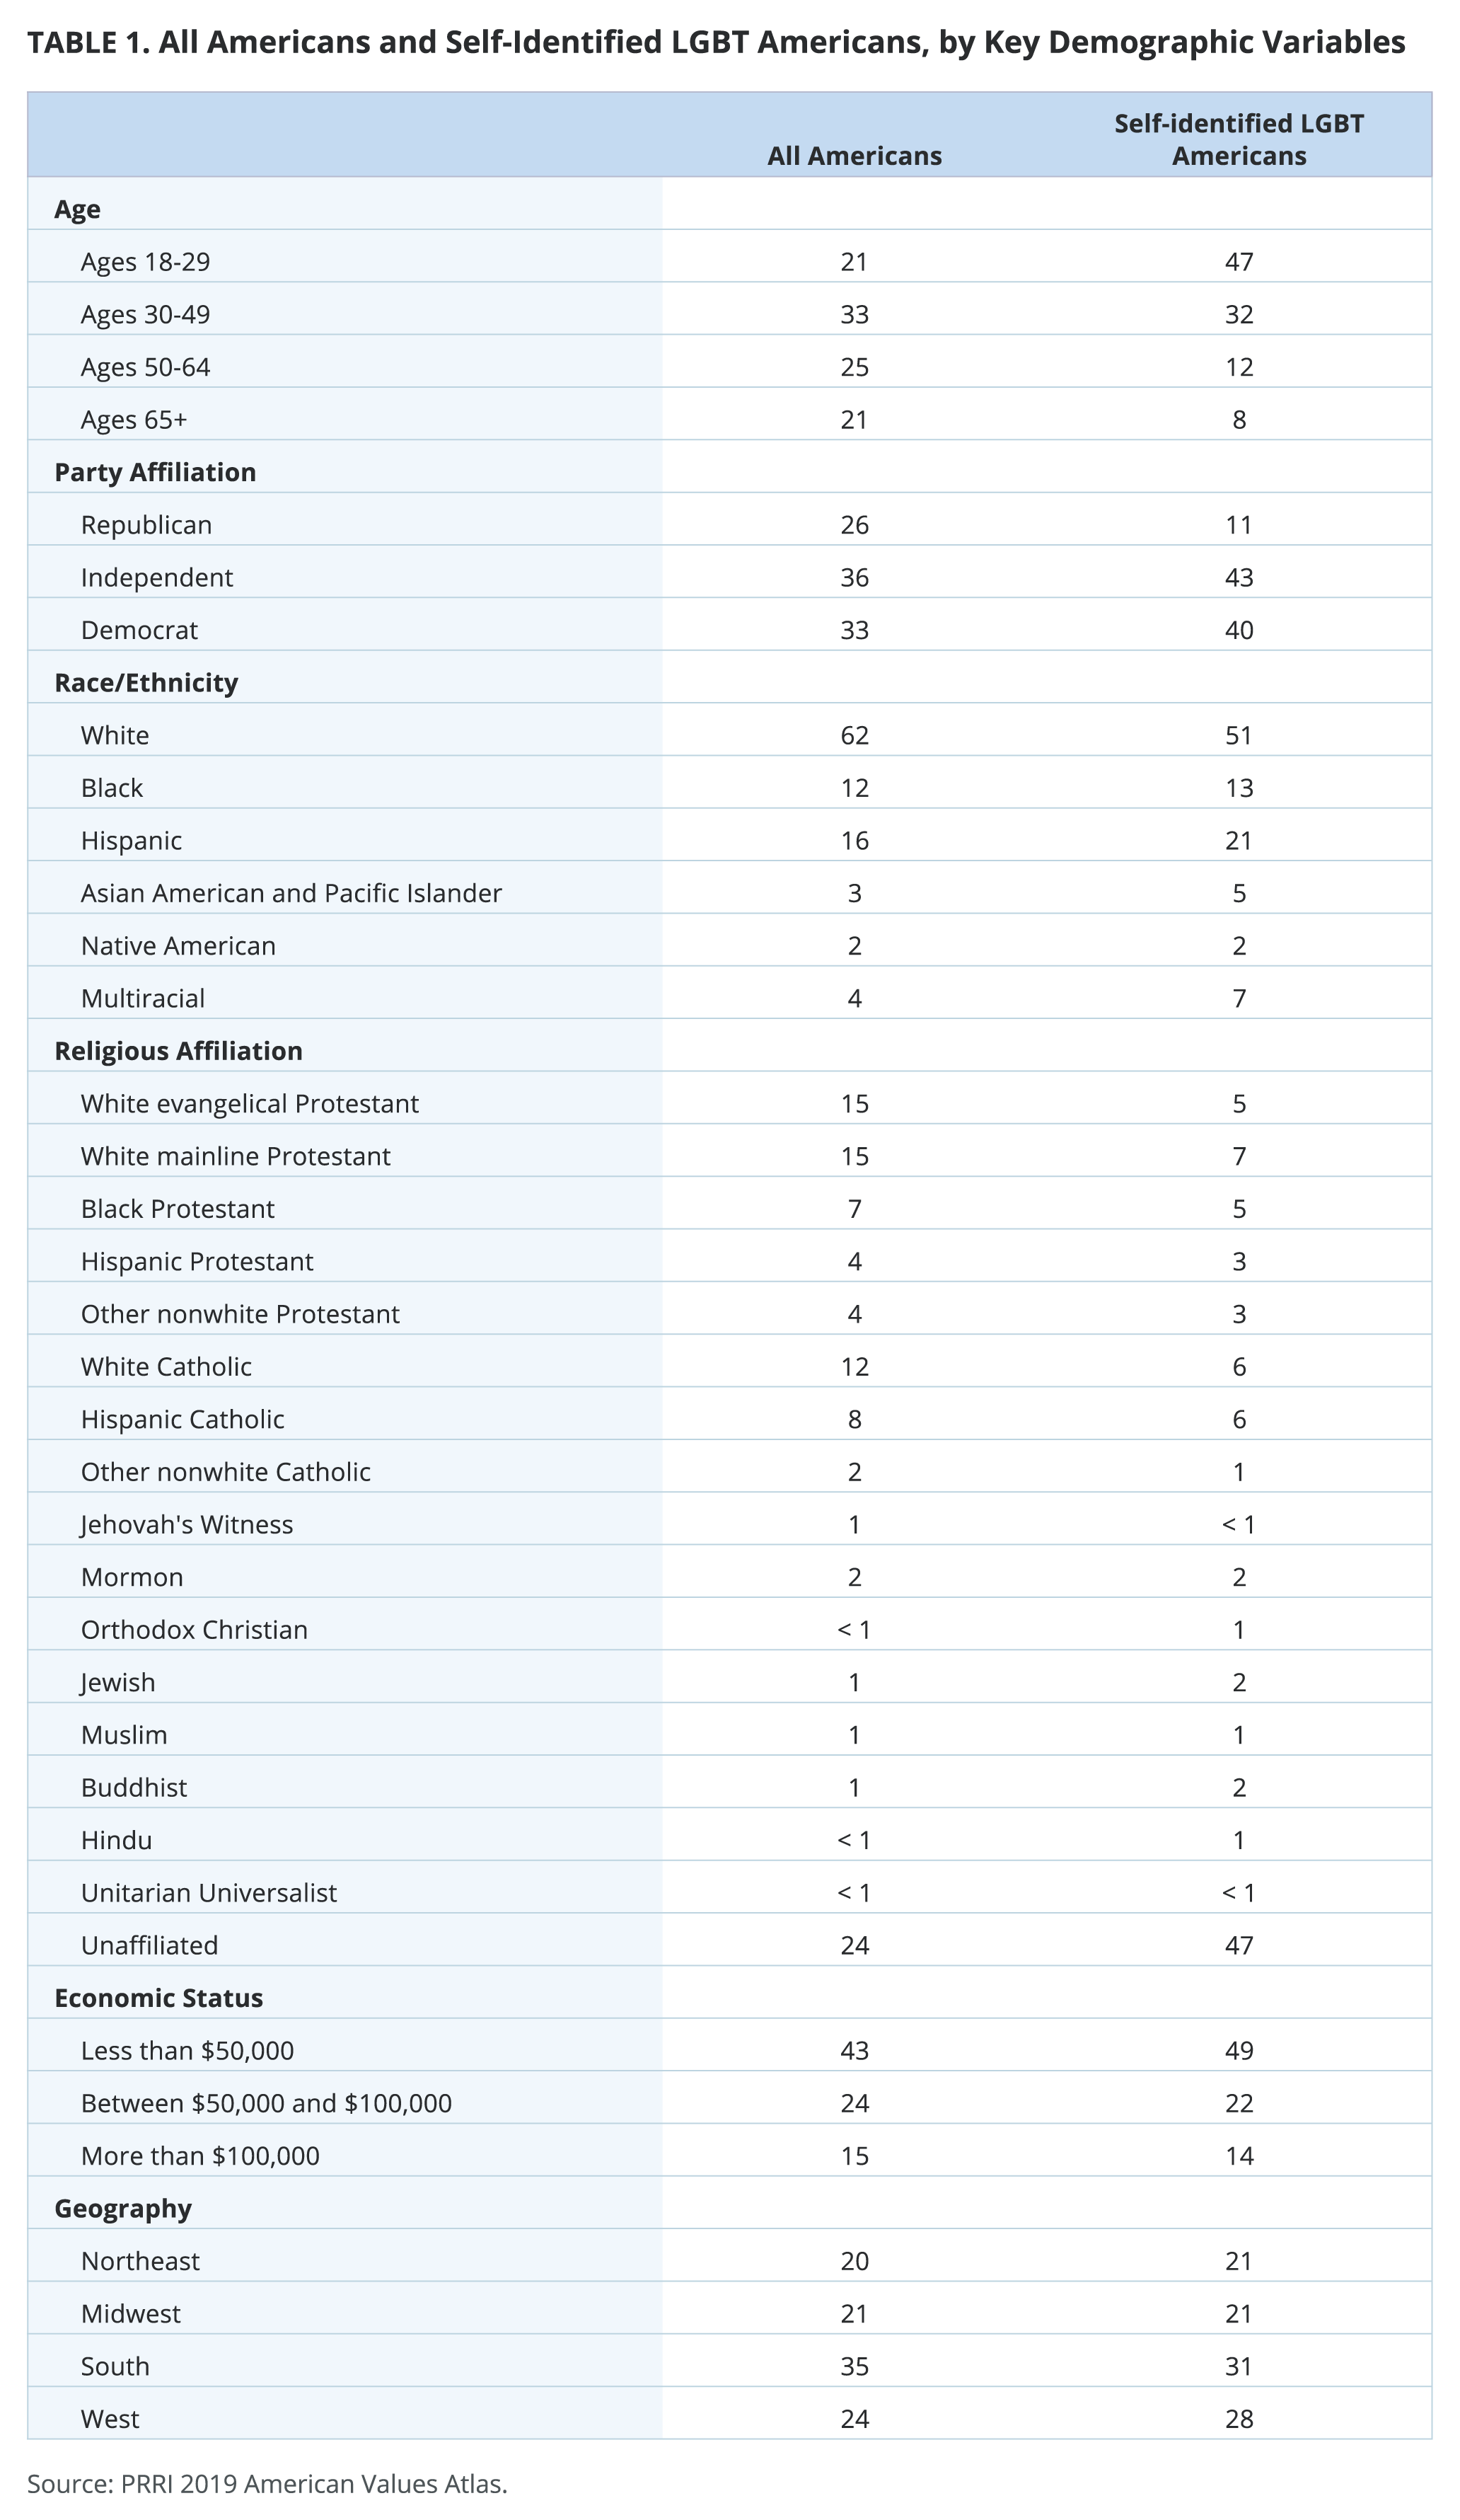Select the All Americans column header
Screen dimensions: 1460x2520
click(854, 156)
